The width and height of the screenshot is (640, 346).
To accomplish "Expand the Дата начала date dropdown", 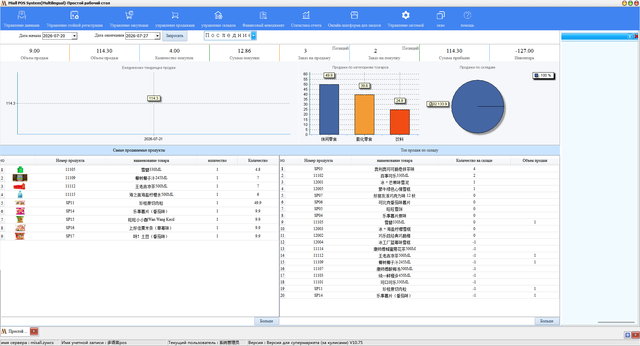I will coord(75,36).
